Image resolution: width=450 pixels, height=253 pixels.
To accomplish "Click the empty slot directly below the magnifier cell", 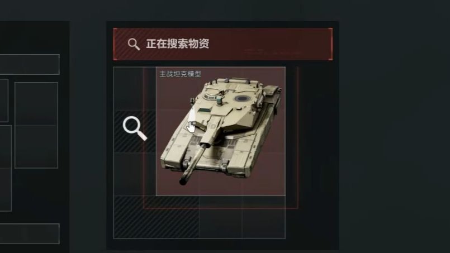I will (135, 174).
